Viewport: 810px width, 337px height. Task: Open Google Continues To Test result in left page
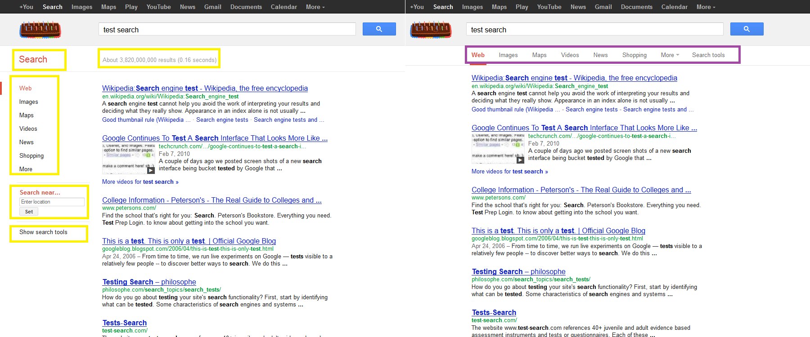click(215, 138)
